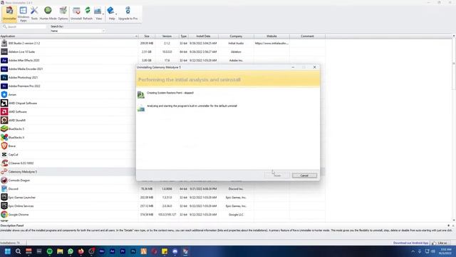Select the Brave browser icon
Viewport: 456px width, 257px height.
(4, 146)
